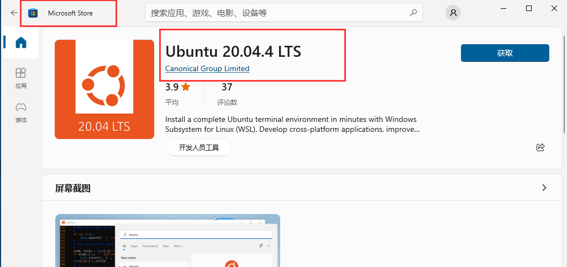Open the 游戏 (Games) sidebar section
Screen dimensions: 567x267
21,113
